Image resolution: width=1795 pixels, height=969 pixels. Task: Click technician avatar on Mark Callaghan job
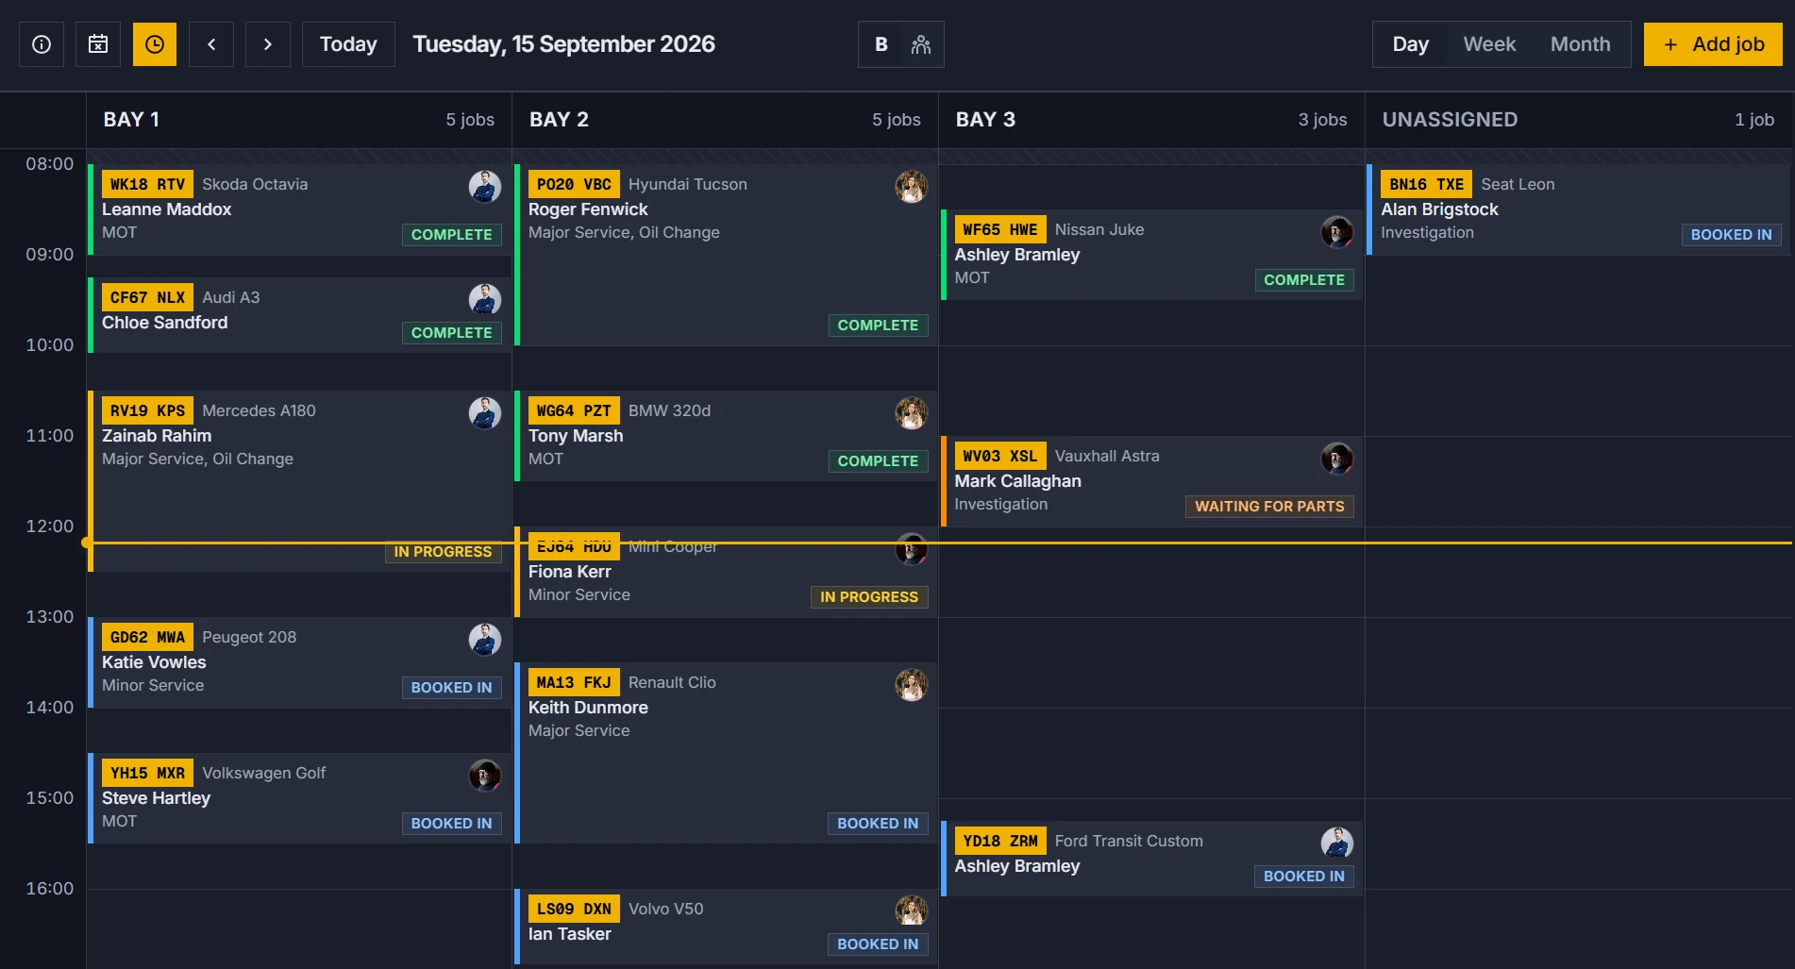point(1337,458)
